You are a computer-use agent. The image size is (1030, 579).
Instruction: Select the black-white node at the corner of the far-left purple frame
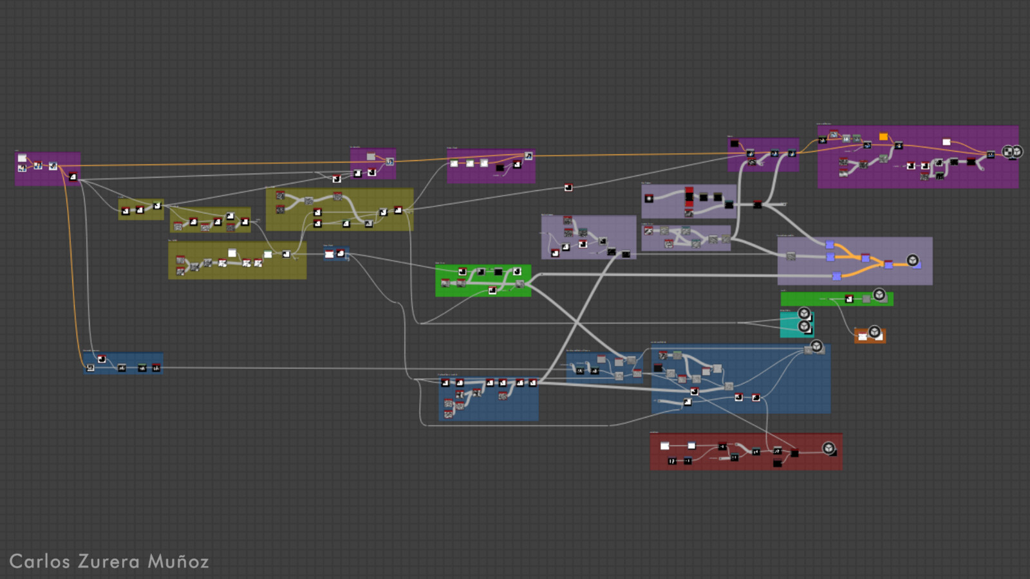pyautogui.click(x=73, y=177)
